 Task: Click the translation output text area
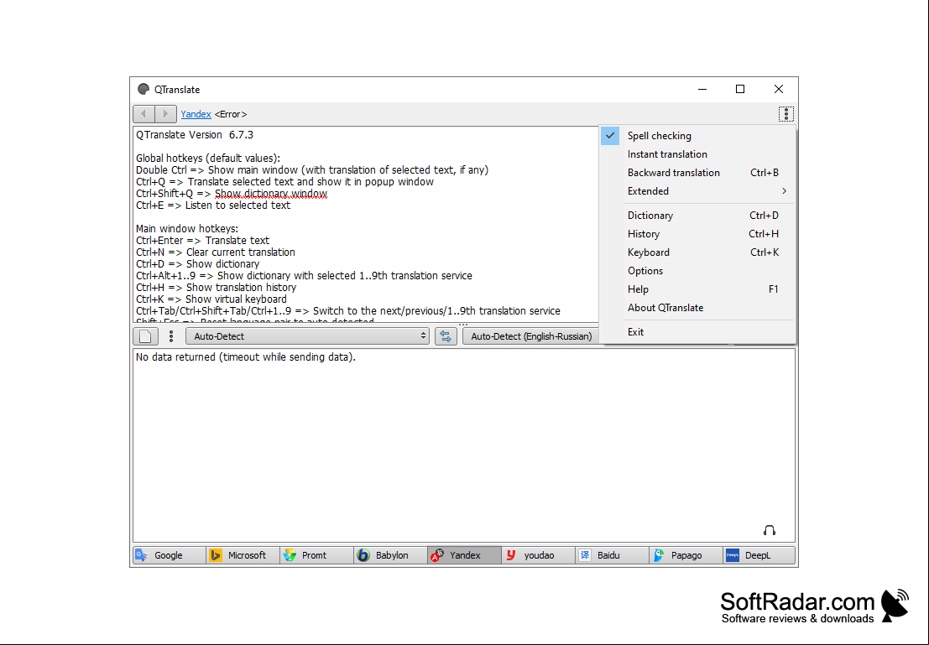coord(464,445)
